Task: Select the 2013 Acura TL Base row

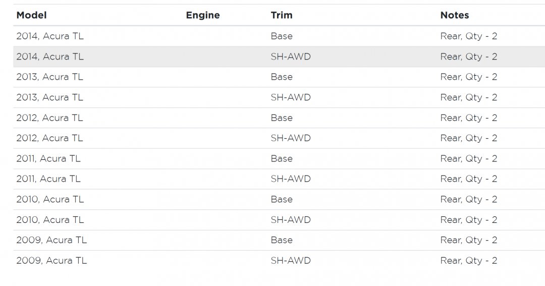Action: tap(50, 77)
